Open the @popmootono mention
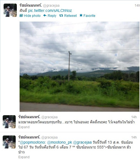Image resolution: width=140 pixels, height=162 pixels. (33, 142)
